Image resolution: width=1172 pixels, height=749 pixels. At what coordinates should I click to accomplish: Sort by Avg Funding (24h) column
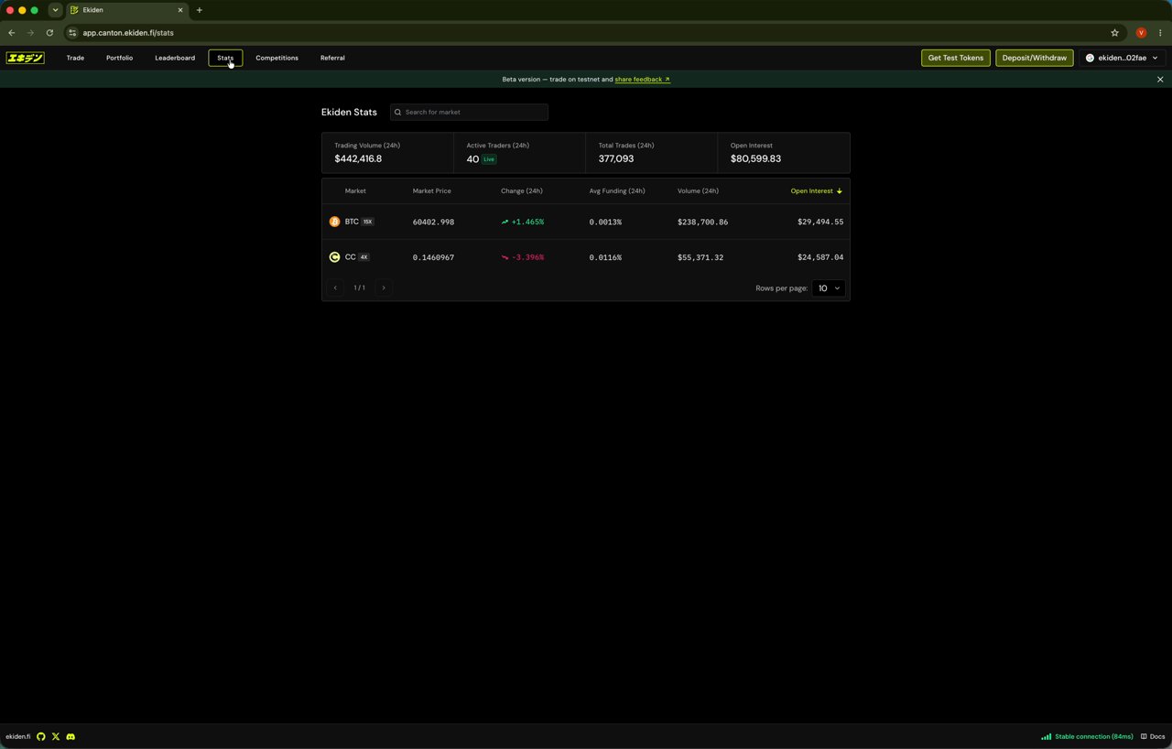(617, 191)
